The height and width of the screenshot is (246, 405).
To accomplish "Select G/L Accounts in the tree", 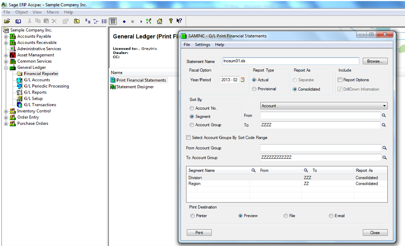I will coord(37,80).
